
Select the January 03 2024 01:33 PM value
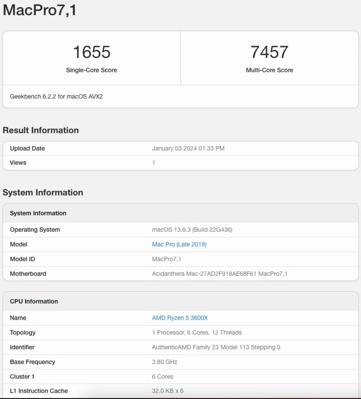(x=188, y=148)
